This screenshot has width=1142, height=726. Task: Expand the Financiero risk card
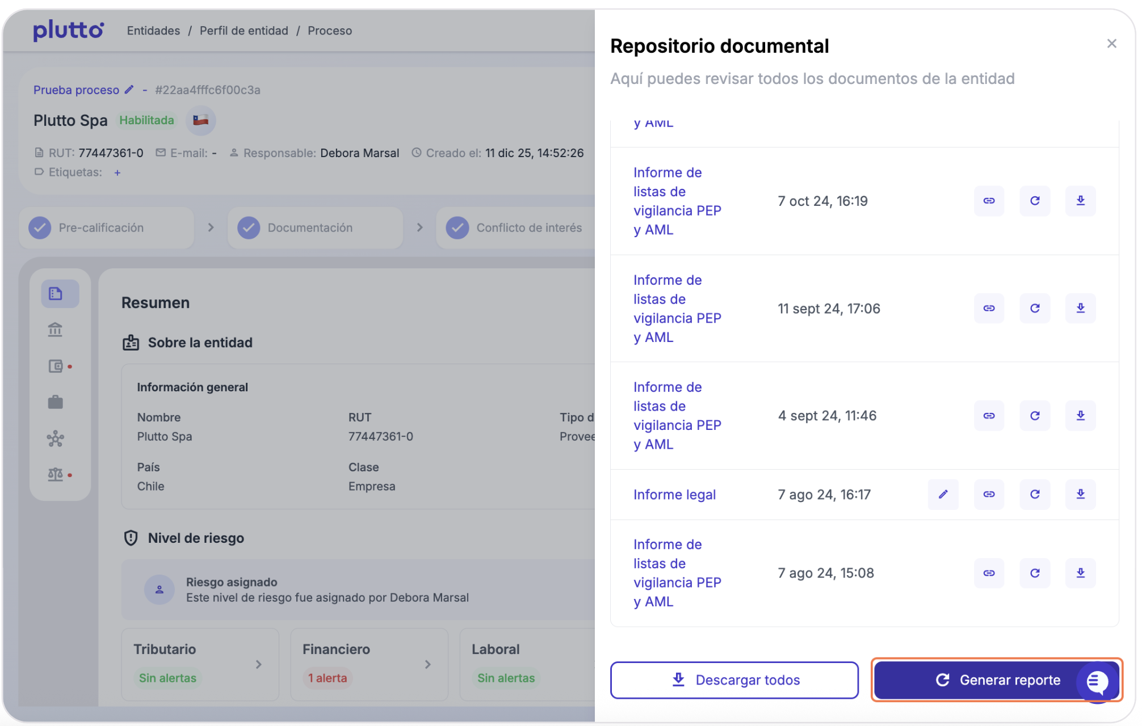427,664
